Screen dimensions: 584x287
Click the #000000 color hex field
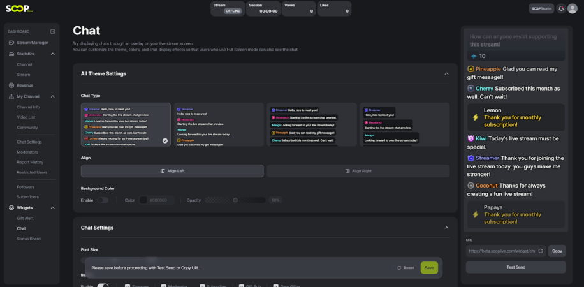pos(157,200)
